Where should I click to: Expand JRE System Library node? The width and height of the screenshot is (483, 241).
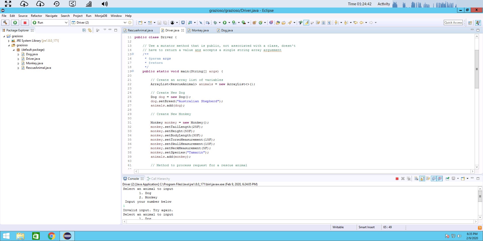(x=9, y=41)
